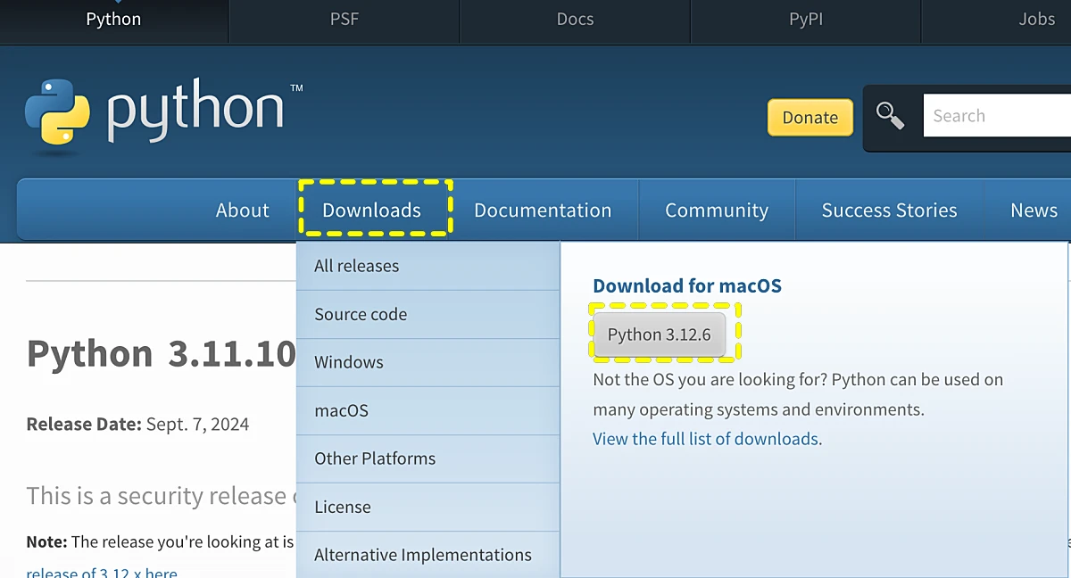Click the yellow Donate button
The height and width of the screenshot is (578, 1071).
click(810, 118)
